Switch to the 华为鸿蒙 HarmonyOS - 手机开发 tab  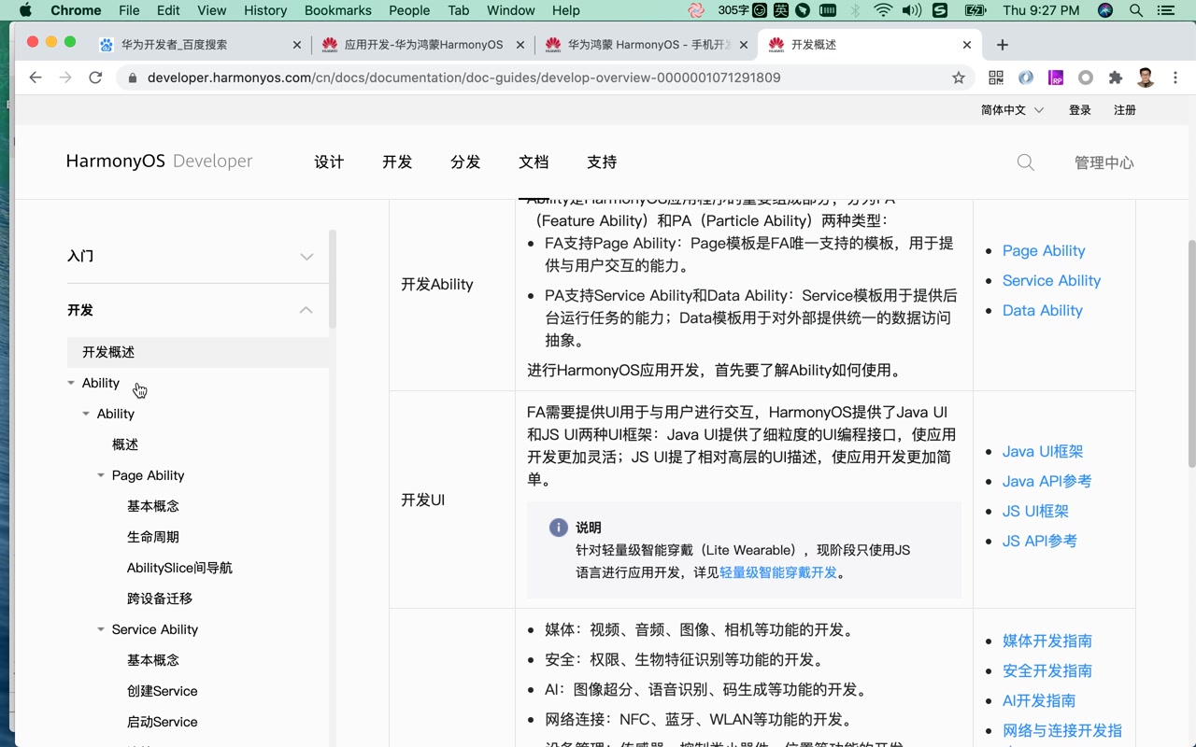[647, 45]
